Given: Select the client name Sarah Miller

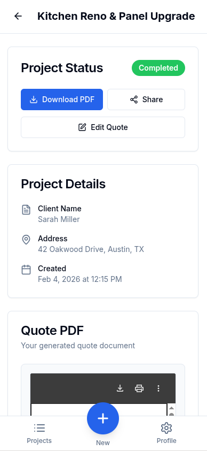Looking at the screenshot, I should pos(59,219).
